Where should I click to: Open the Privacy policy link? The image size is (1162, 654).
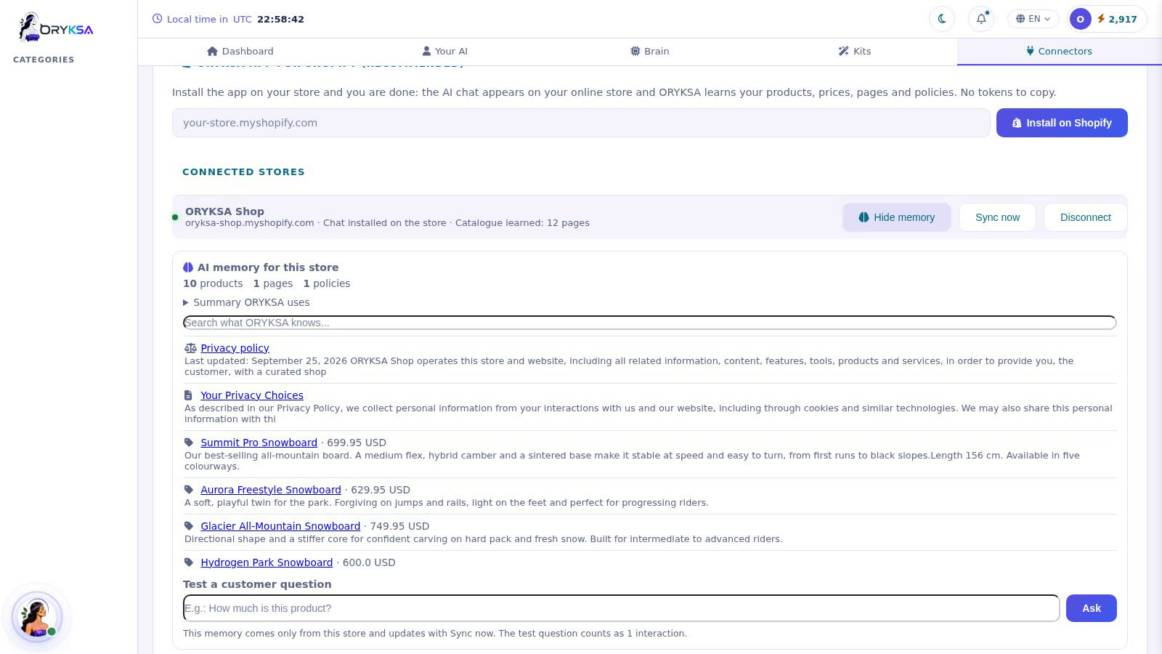(235, 348)
